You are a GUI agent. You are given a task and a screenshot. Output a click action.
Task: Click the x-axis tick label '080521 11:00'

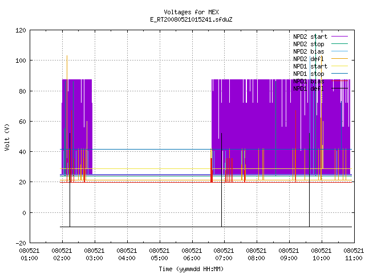[354, 255]
